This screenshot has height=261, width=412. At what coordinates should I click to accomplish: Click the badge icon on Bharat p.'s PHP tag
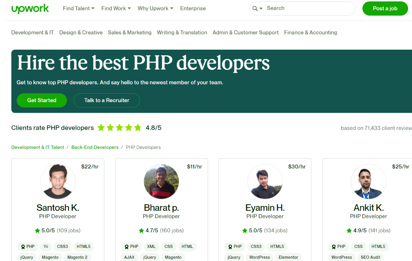(x=127, y=247)
